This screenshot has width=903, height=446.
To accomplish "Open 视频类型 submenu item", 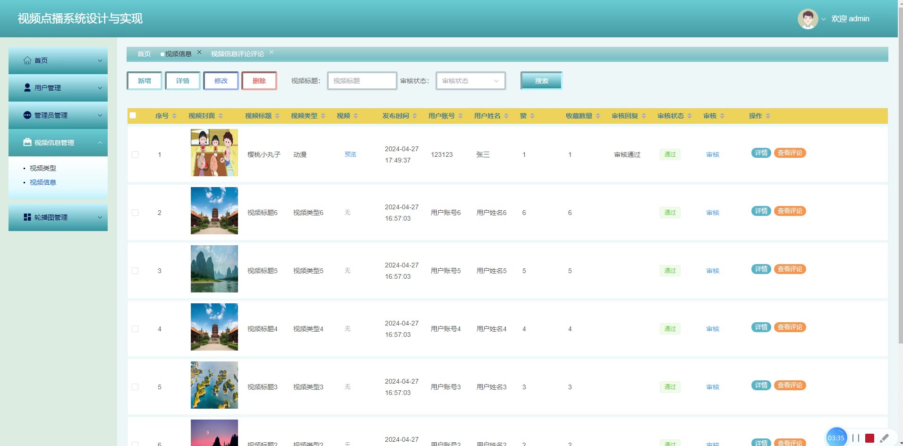I will [x=43, y=168].
